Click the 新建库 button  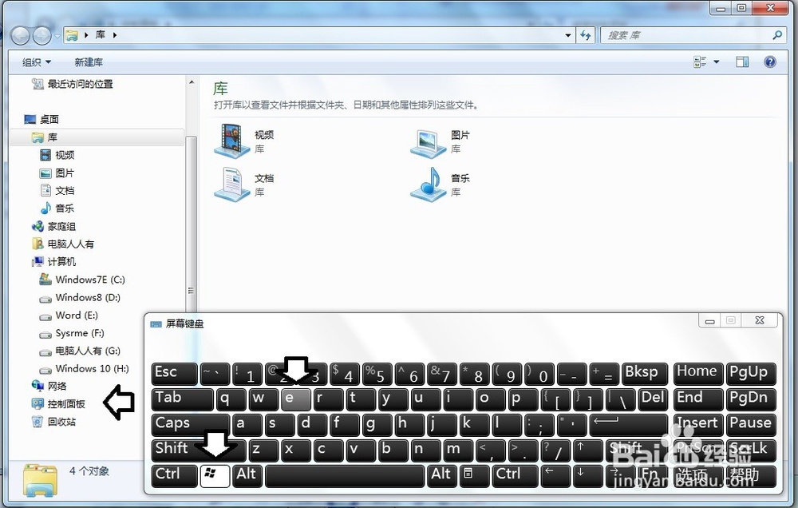point(88,62)
